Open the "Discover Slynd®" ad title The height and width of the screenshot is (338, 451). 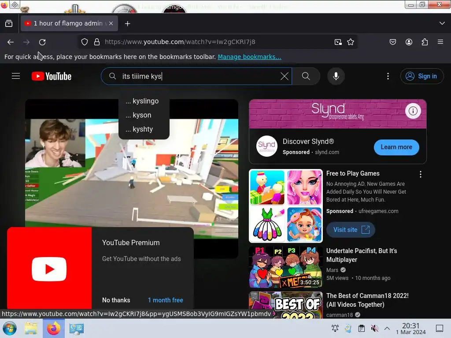tap(308, 141)
